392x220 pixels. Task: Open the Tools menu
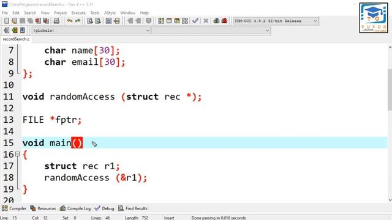95,13
